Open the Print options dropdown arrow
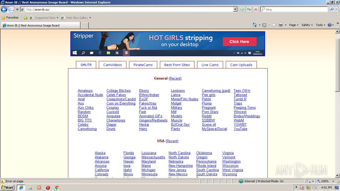This screenshot has width=340, height=191. point(286,25)
